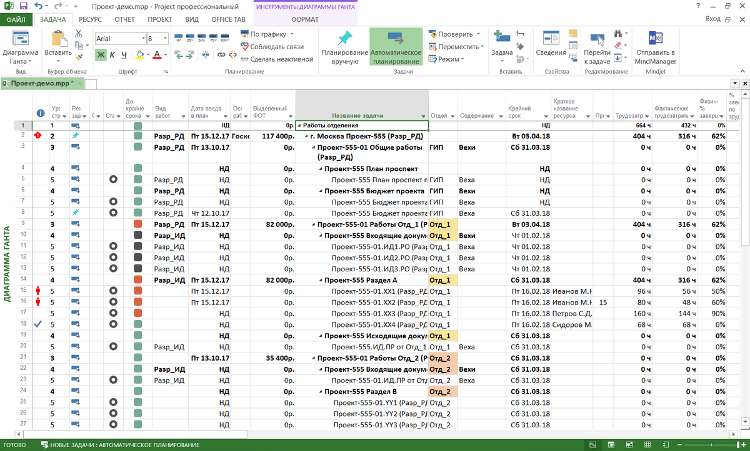
Task: Switch to the ОТЧЕТ tab
Action: coord(125,19)
